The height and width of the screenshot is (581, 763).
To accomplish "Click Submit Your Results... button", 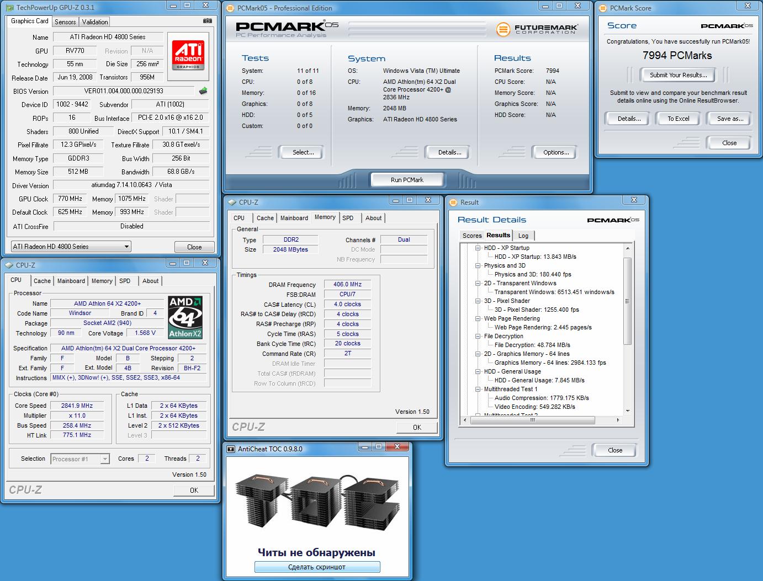I will pos(677,75).
